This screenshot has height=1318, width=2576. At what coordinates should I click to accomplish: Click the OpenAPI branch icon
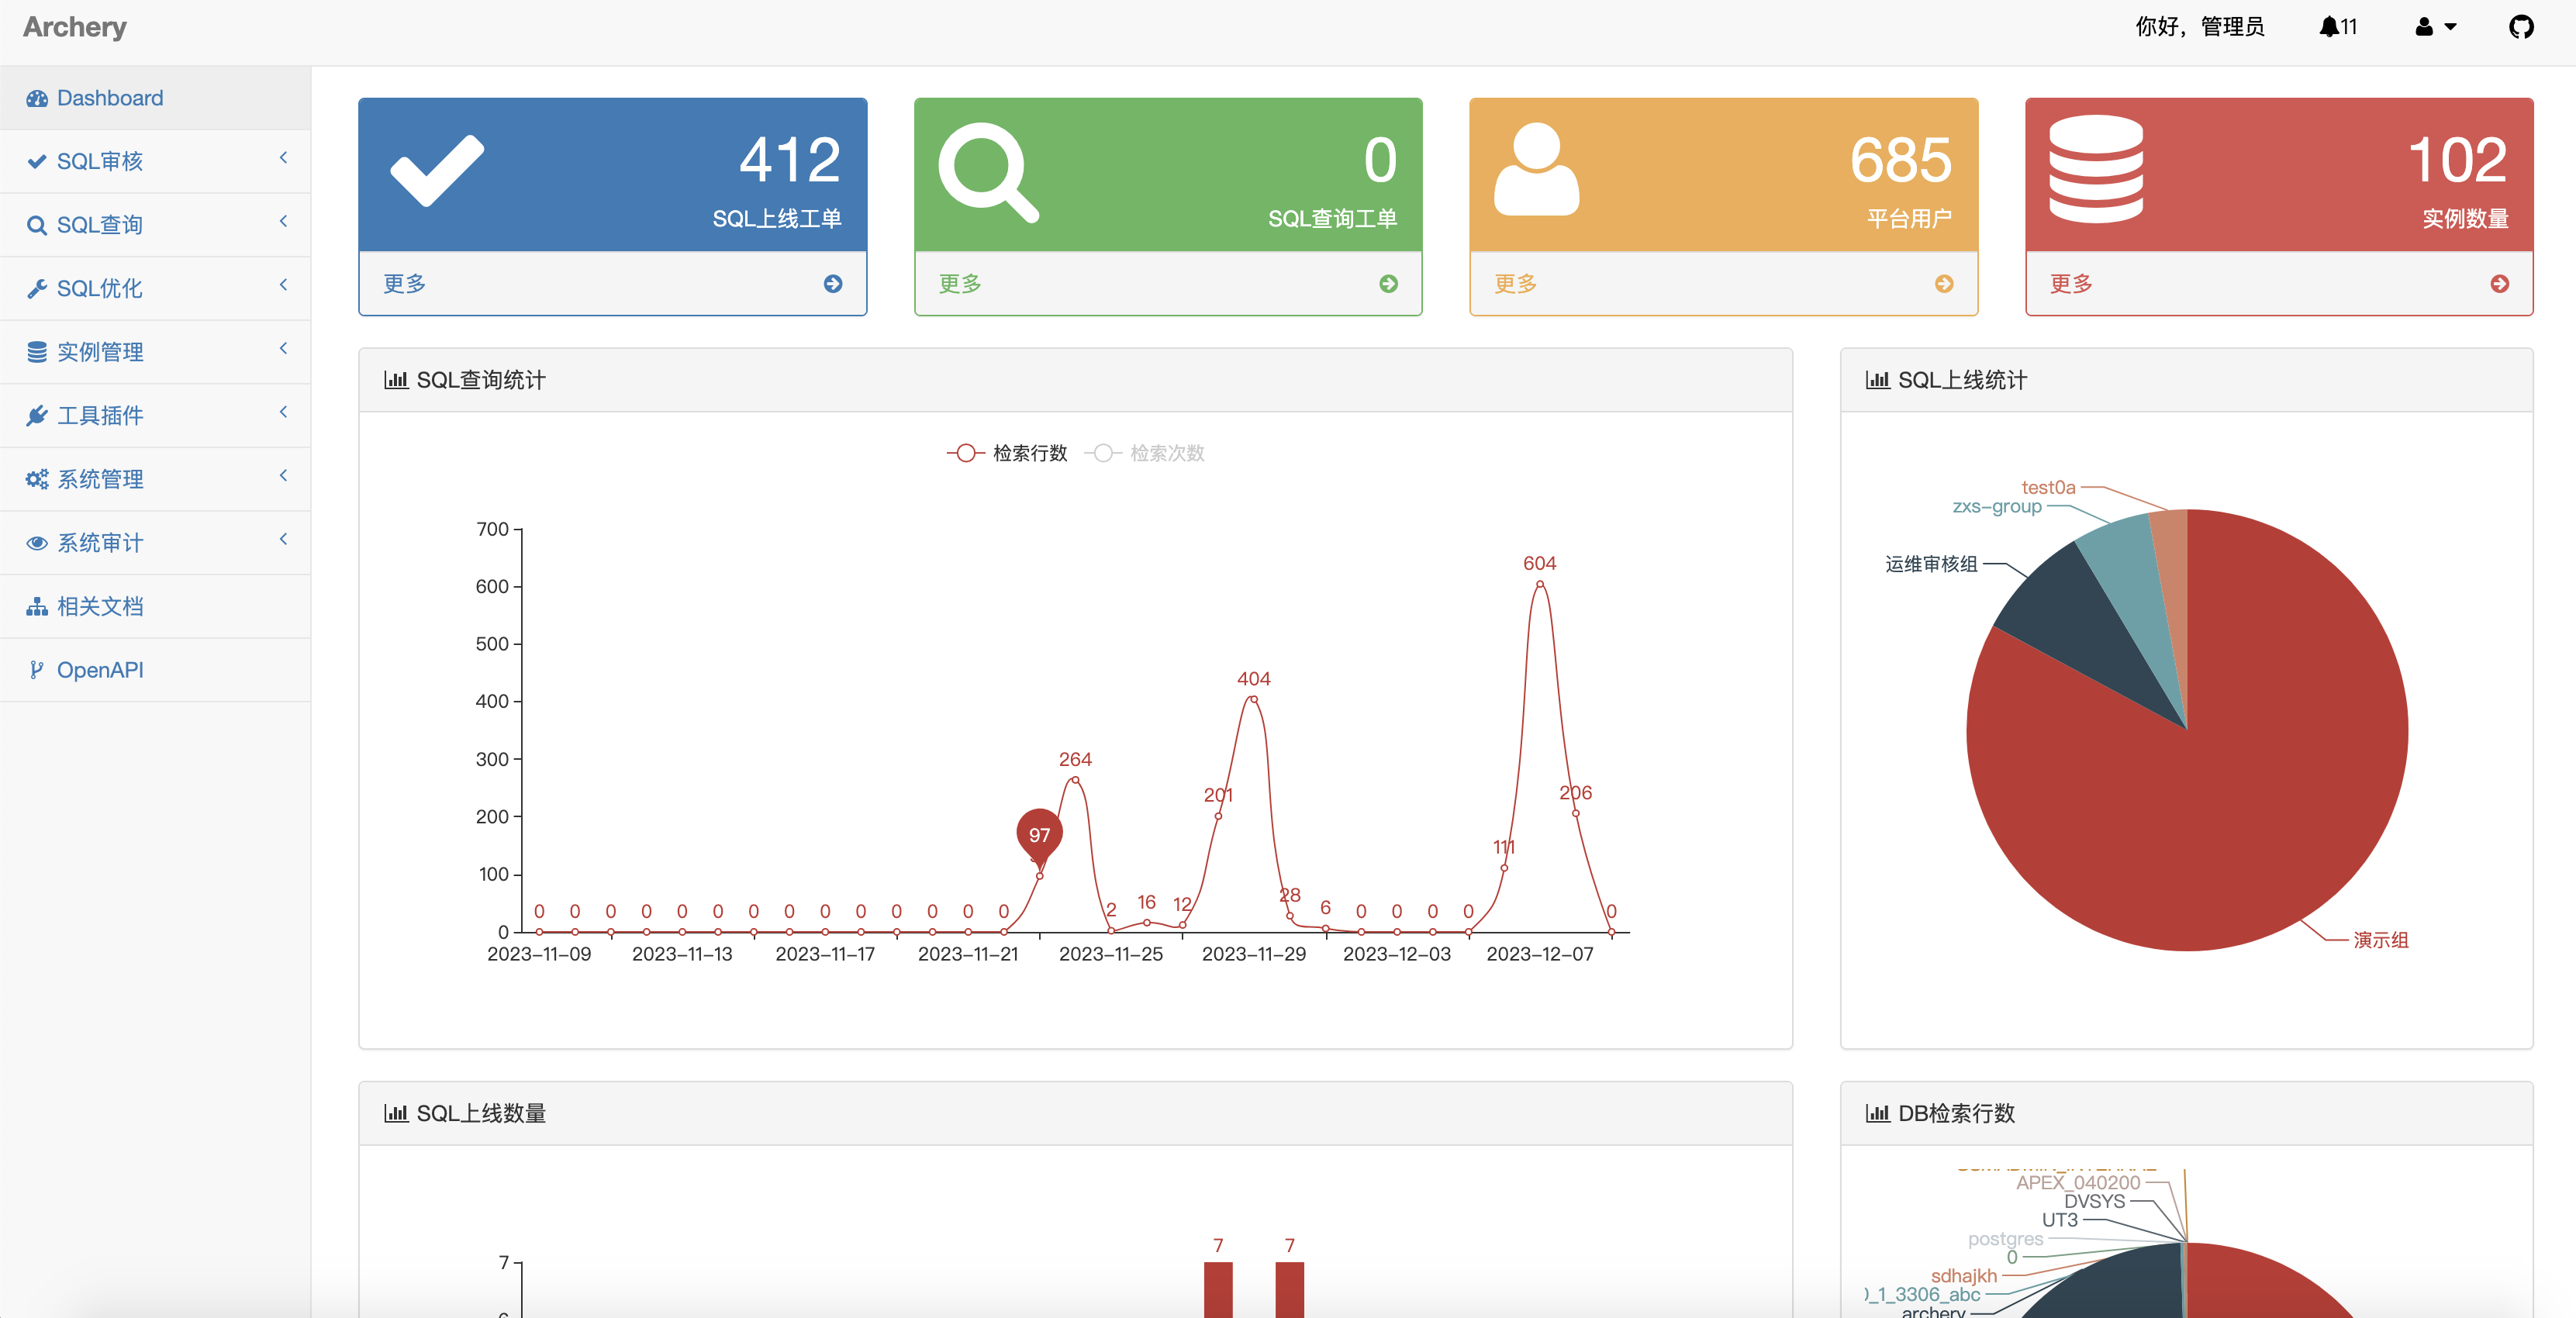pos(37,670)
